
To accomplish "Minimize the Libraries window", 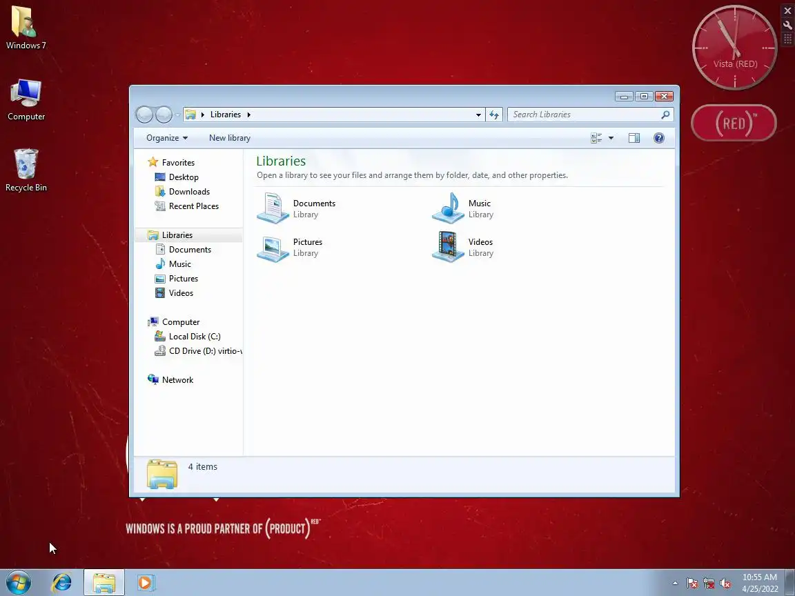I will tap(624, 97).
